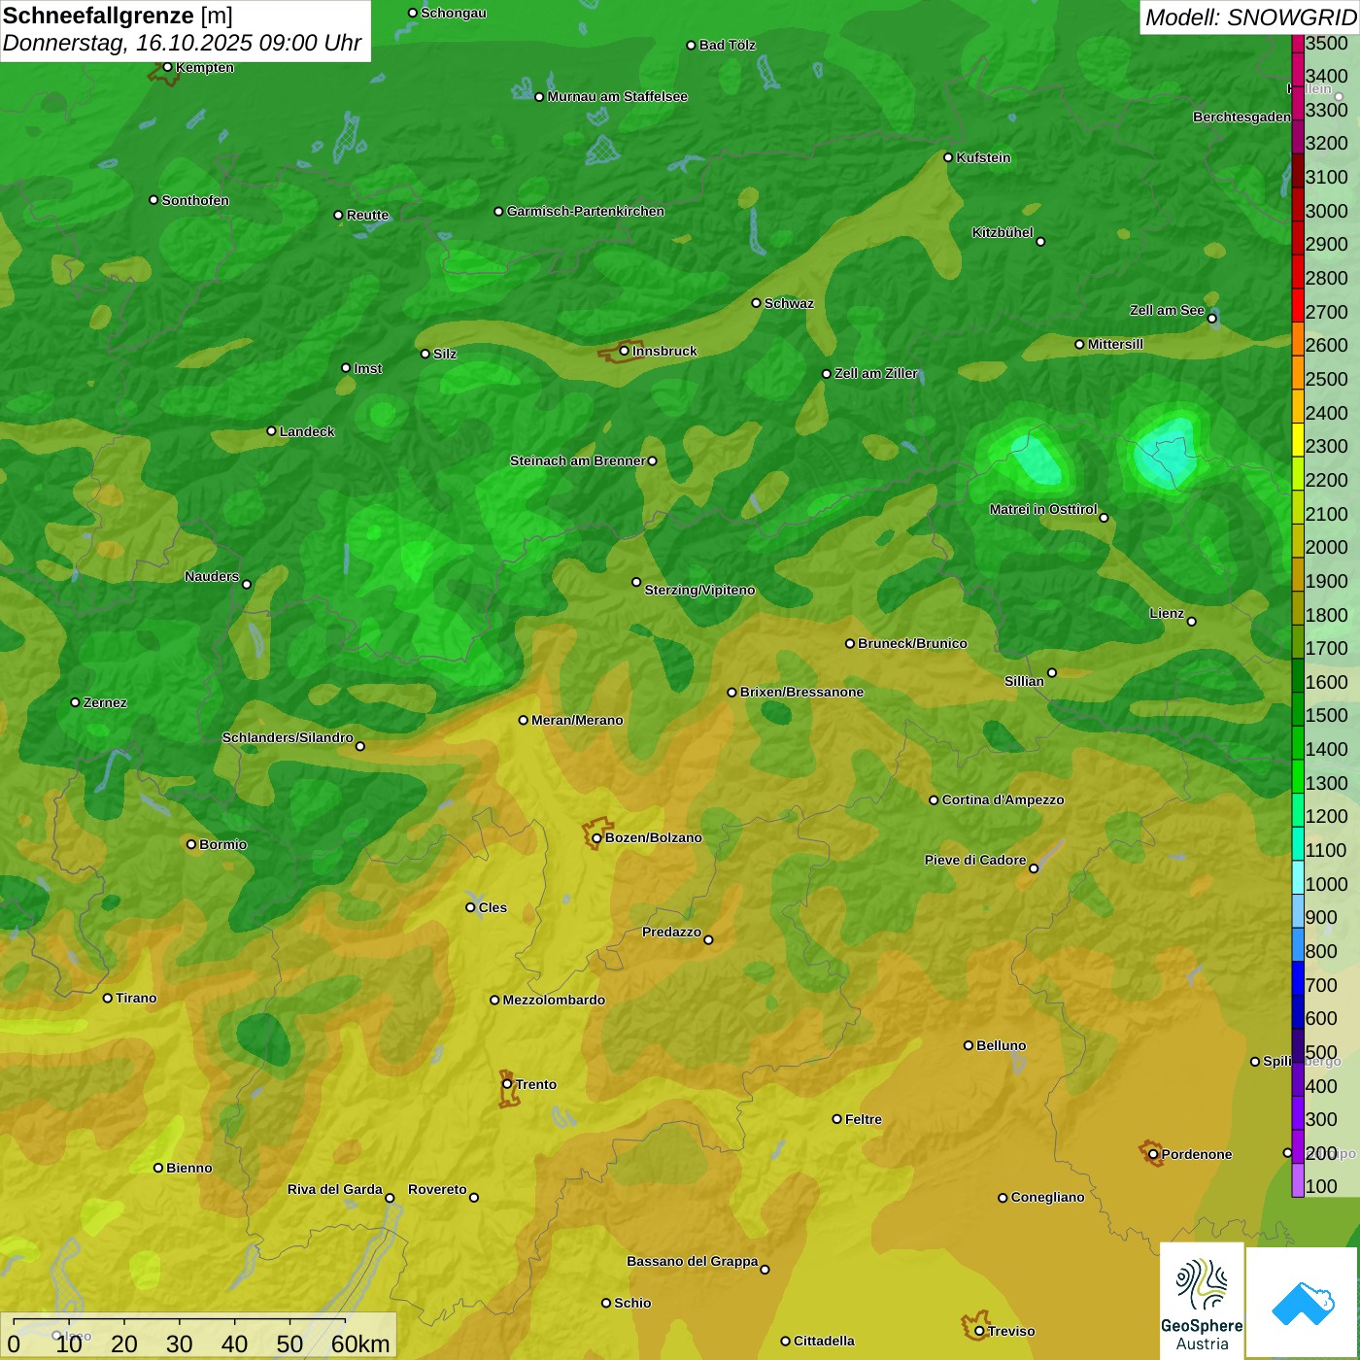Viewport: 1360px width, 1360px height.
Task: Click the Schio label
Action: click(632, 1303)
